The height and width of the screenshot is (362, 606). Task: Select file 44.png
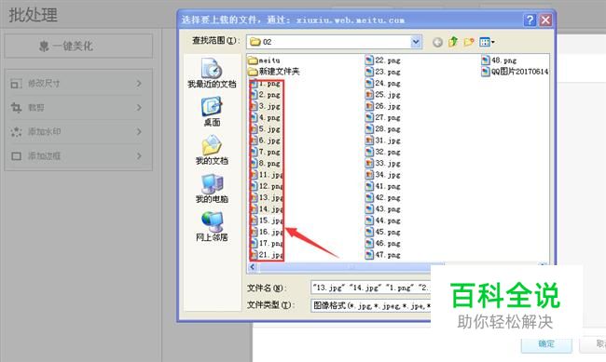tap(383, 221)
